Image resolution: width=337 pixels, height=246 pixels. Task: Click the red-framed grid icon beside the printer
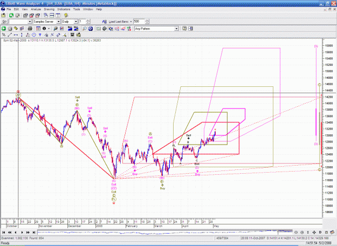(x=38, y=29)
